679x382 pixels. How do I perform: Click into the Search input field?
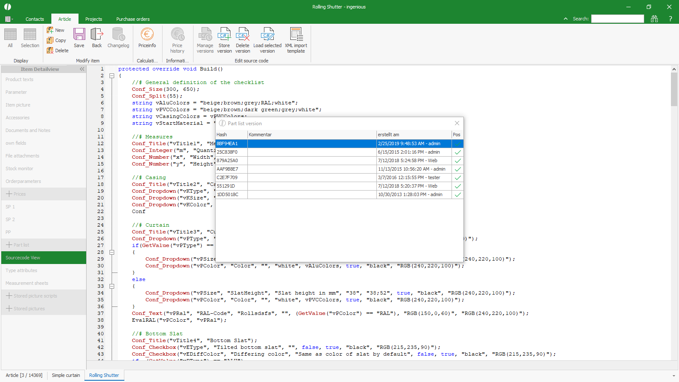click(617, 19)
